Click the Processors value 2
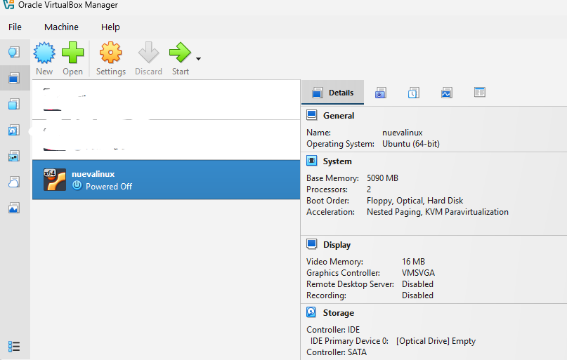This screenshot has height=360, width=567. 369,189
